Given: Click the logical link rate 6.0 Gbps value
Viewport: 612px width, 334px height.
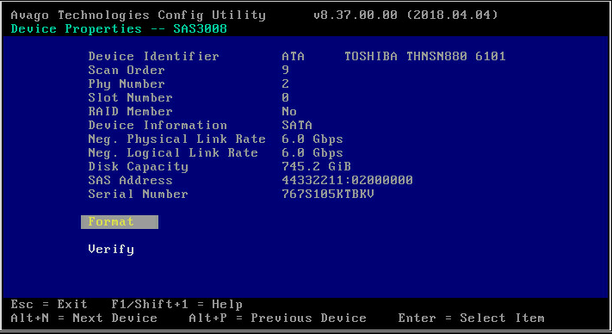Looking at the screenshot, I should tap(312, 153).
